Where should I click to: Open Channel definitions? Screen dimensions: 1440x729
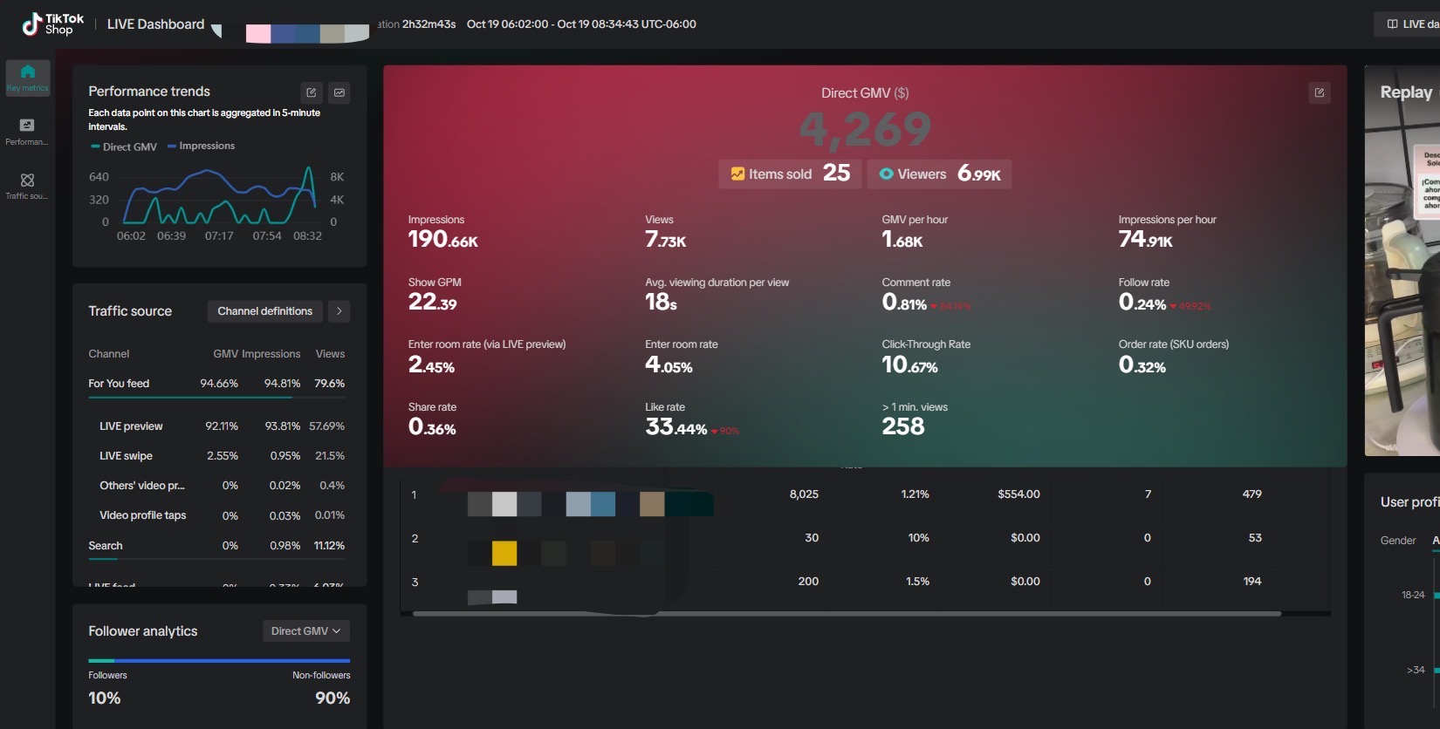click(264, 311)
